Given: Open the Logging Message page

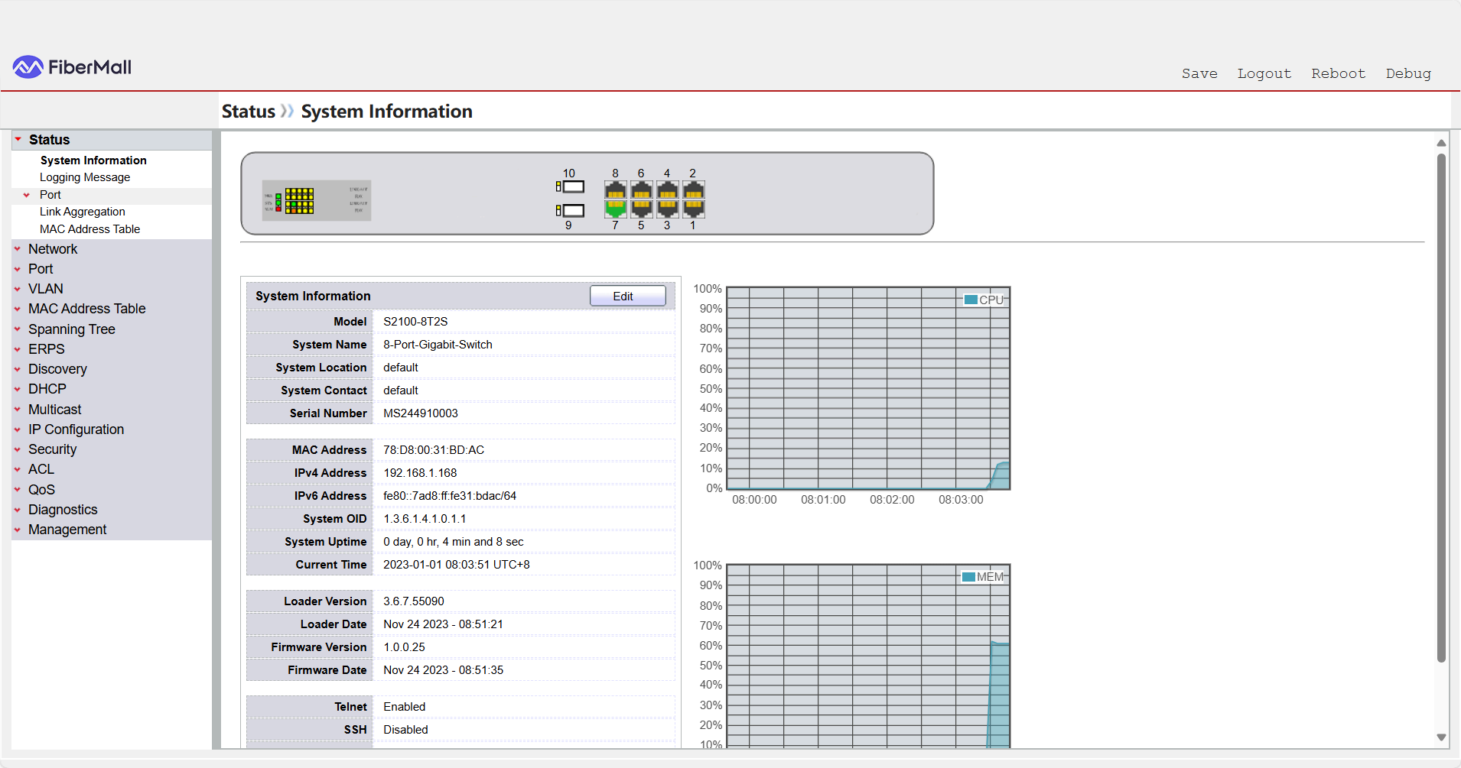Looking at the screenshot, I should pyautogui.click(x=85, y=177).
